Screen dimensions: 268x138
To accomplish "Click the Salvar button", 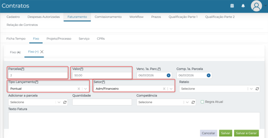I will tap(226, 133).
